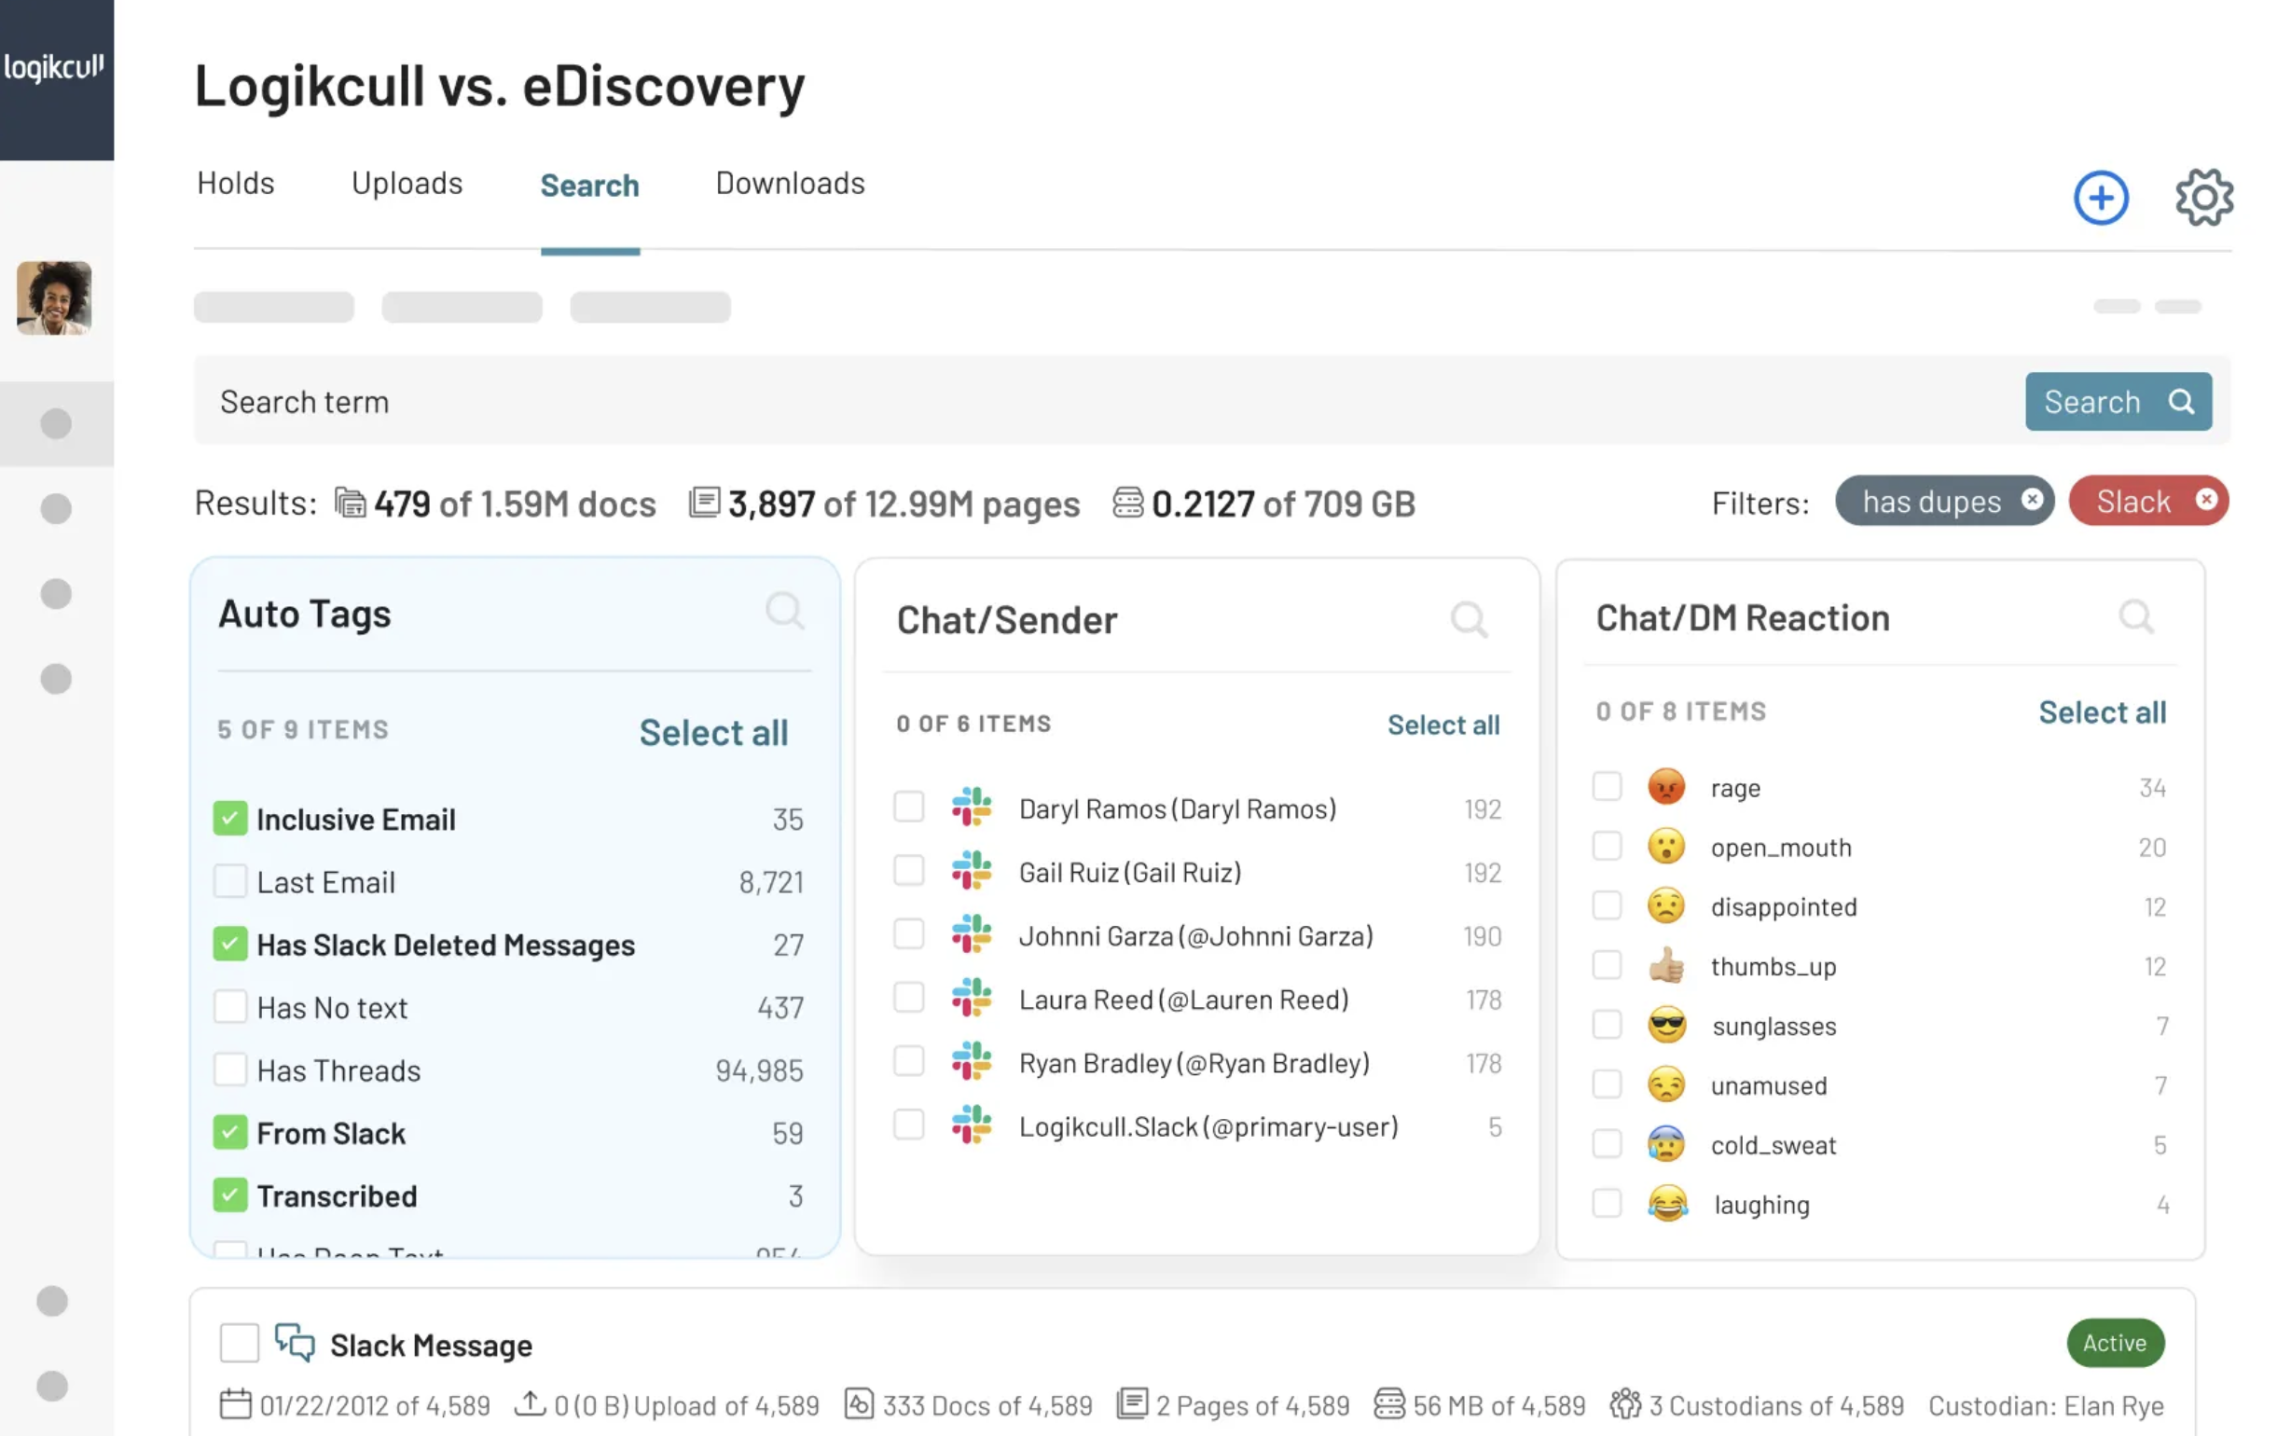The height and width of the screenshot is (1436, 2277).
Task: Remove the Slack filter chip
Action: (x=2206, y=500)
